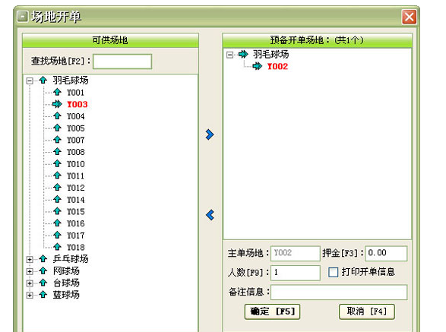
Task: Select venue Y018
Action: (x=76, y=248)
